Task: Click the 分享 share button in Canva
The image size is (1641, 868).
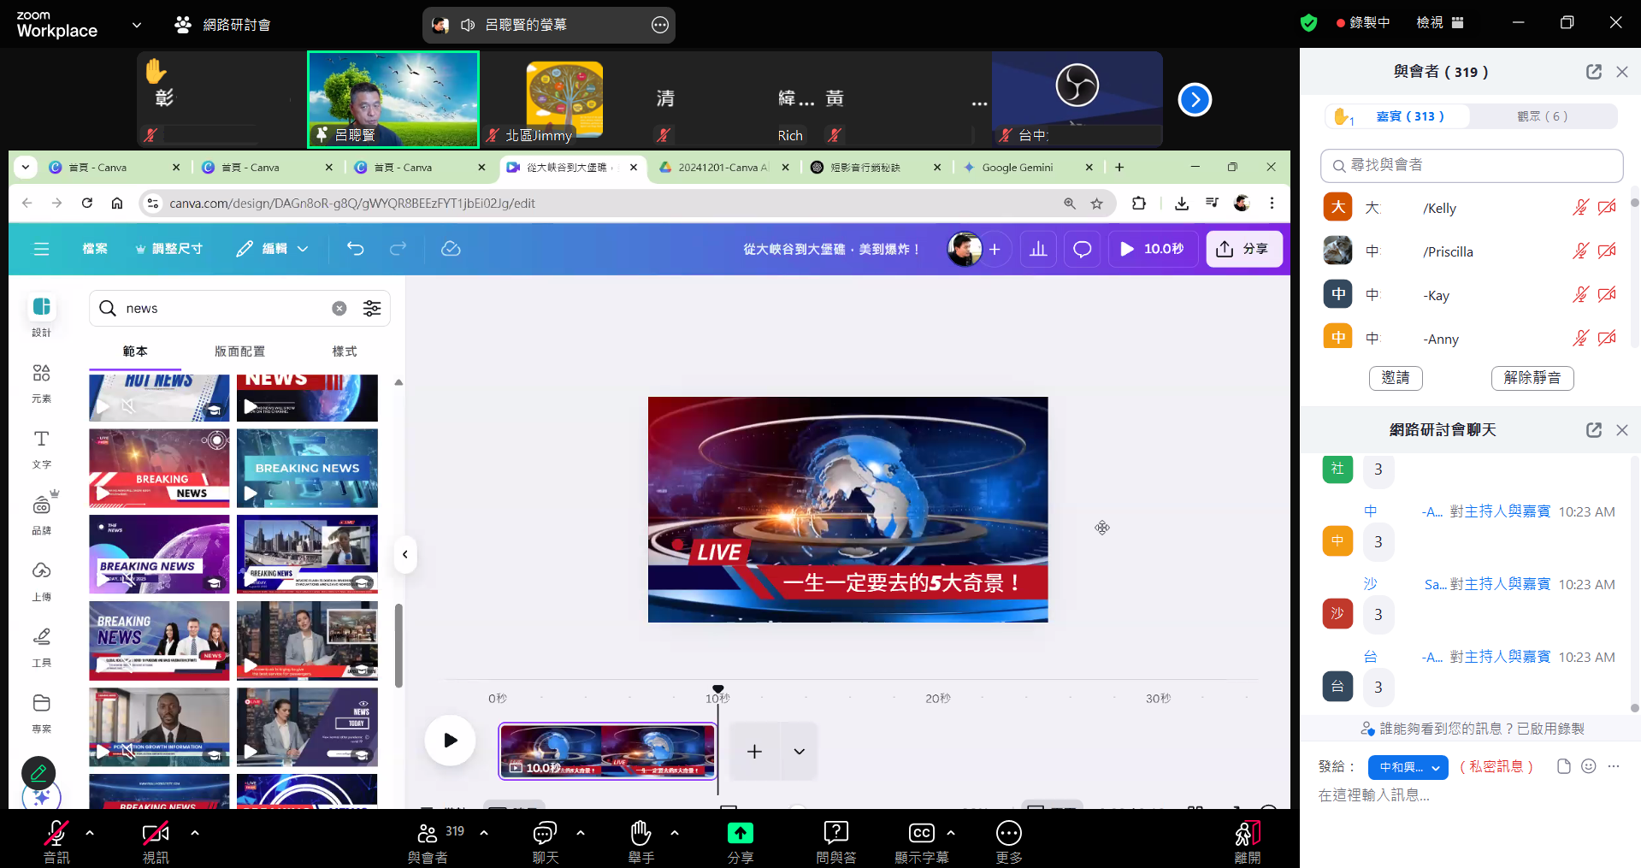Action: [1244, 249]
